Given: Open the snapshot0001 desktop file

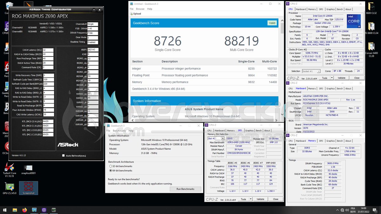Looking at the screenshot, I should tap(29, 170).
